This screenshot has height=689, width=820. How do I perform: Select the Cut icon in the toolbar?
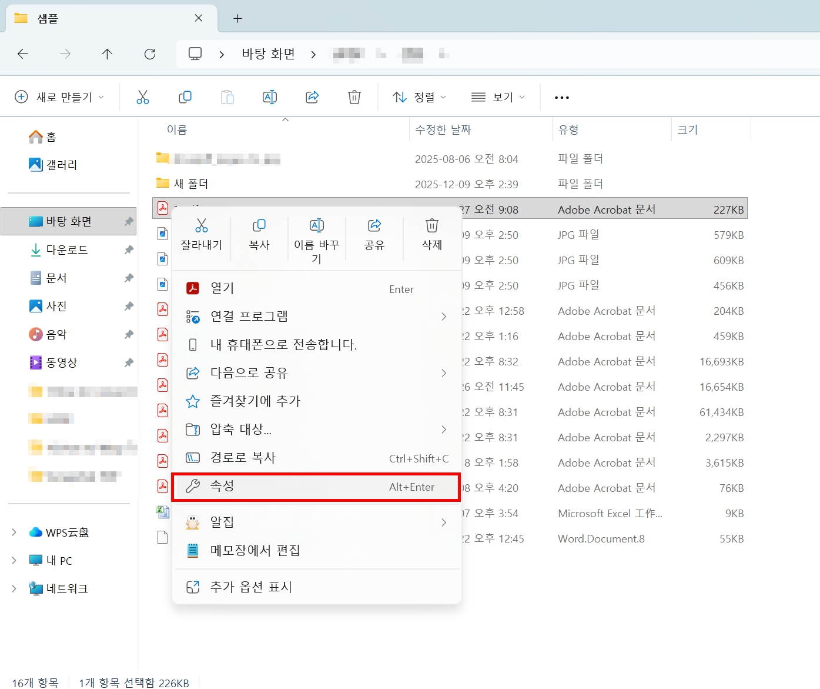[x=143, y=97]
